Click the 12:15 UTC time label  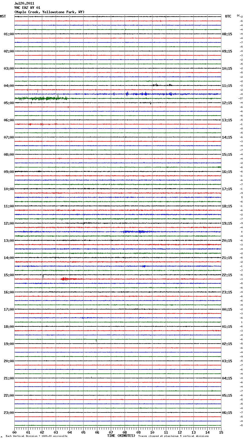[227, 103]
